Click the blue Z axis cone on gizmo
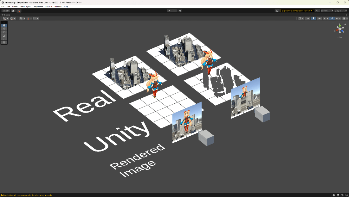Viewport: 349px width, 197px height. coord(342,31)
